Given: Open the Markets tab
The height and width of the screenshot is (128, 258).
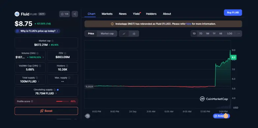Looking at the screenshot, I should coord(107,14).
